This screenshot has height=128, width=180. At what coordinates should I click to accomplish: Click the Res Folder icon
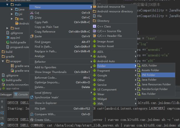139,94
